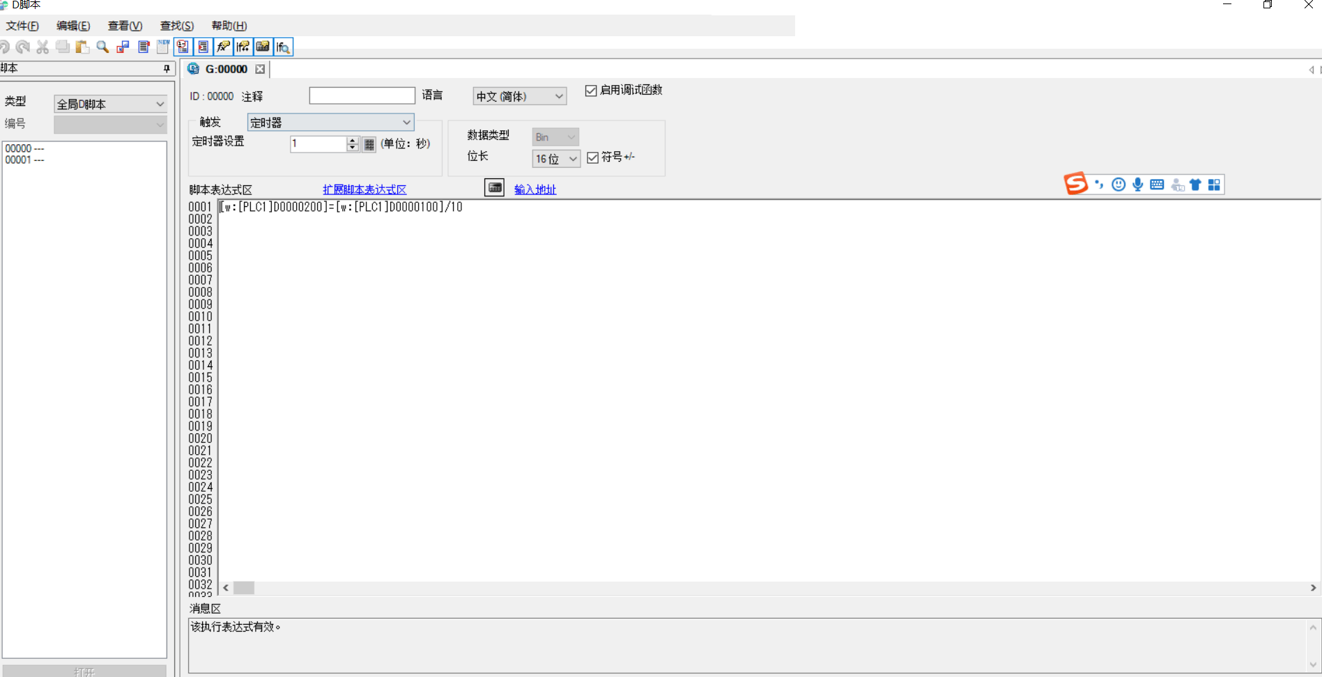The image size is (1322, 677).
Task: Open the 文件(F) menu
Action: 22,26
